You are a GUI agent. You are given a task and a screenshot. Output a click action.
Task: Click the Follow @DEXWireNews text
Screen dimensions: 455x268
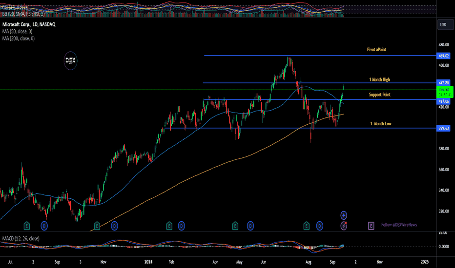[399, 225]
